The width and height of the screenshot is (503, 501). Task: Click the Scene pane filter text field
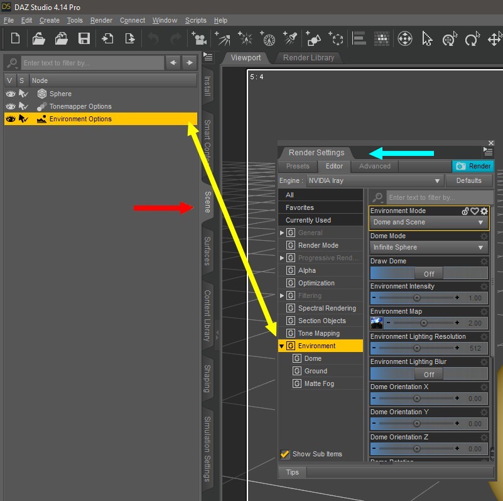coord(92,63)
